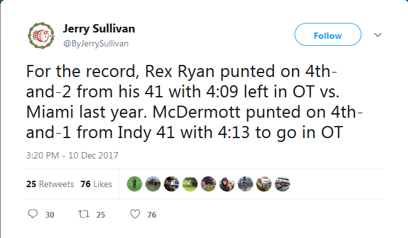The height and width of the screenshot is (238, 408).
Task: Open the golfer in red shirt avatar
Action: [x=153, y=184]
